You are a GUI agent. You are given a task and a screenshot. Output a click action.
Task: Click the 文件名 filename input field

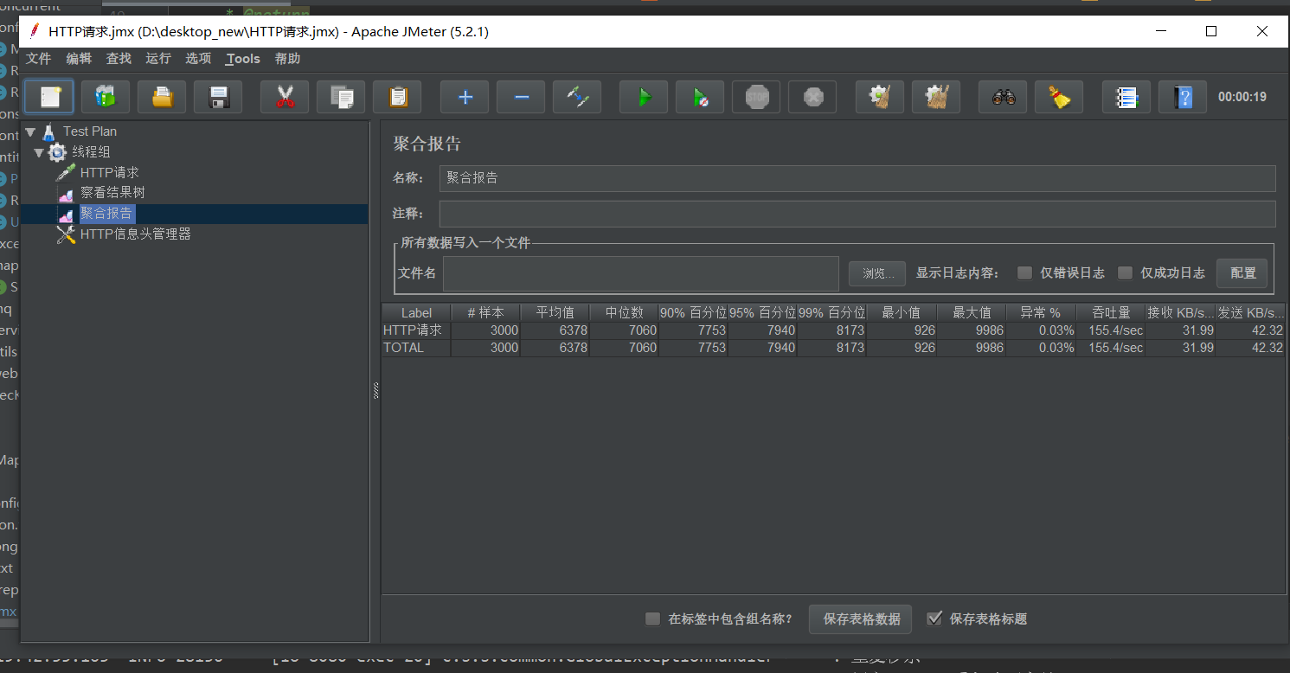click(641, 273)
